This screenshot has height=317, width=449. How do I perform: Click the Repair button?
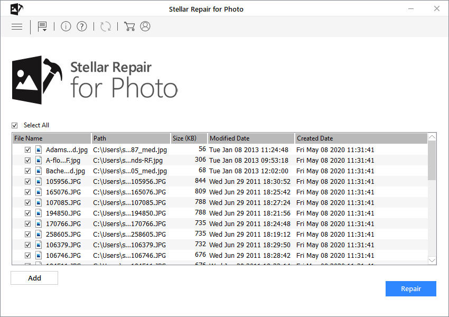[x=410, y=288]
